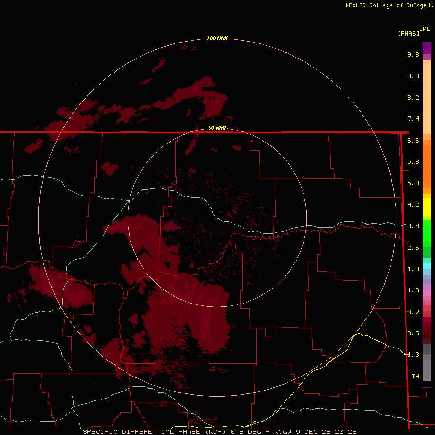The width and height of the screenshot is (435, 435).
Task: Click the 5.0 scale value
Action: pyautogui.click(x=413, y=183)
